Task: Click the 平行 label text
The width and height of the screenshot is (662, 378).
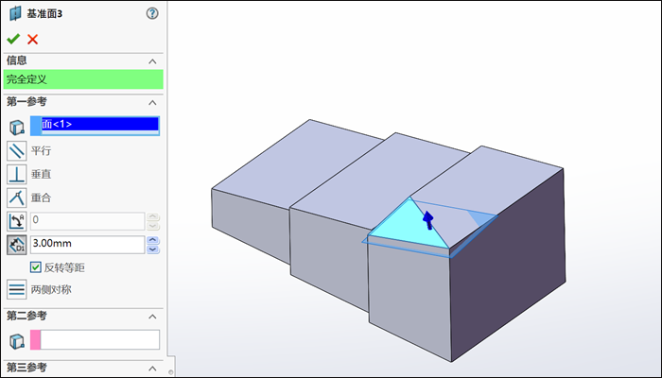Action: pyautogui.click(x=41, y=150)
